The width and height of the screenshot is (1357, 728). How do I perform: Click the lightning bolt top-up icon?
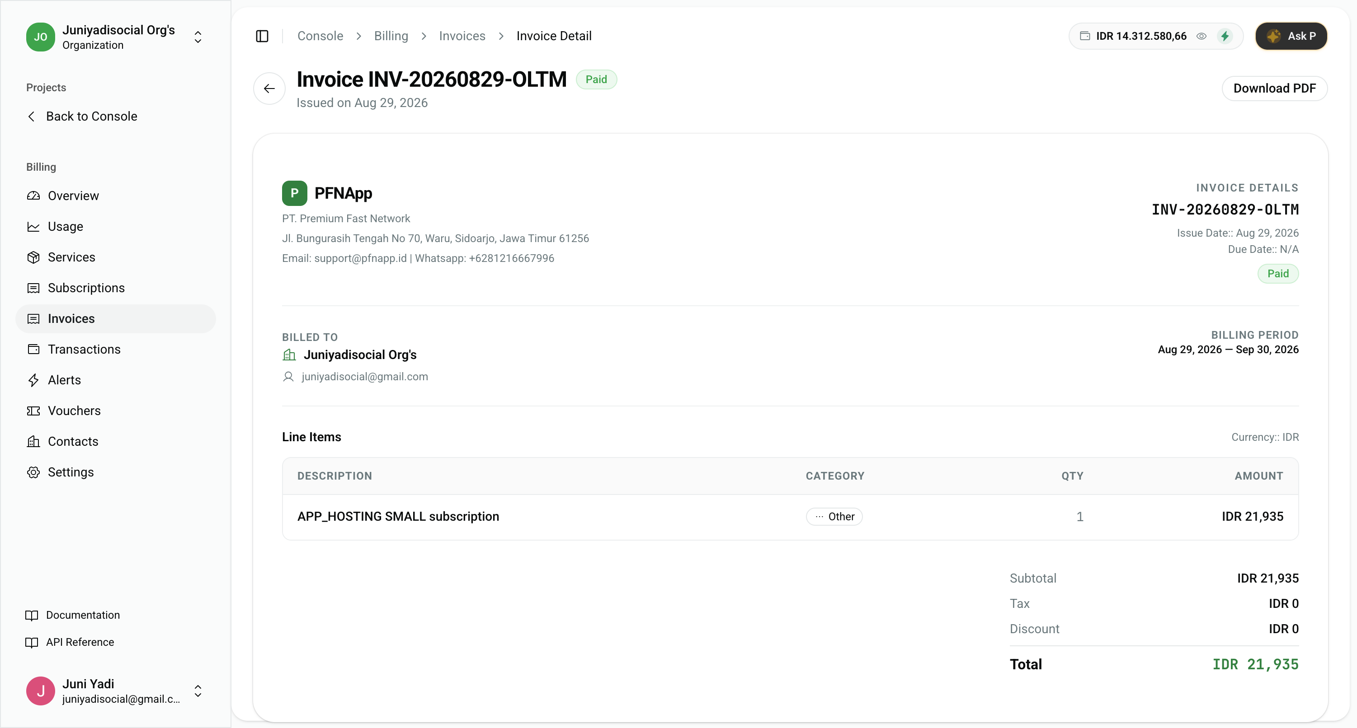coord(1225,36)
